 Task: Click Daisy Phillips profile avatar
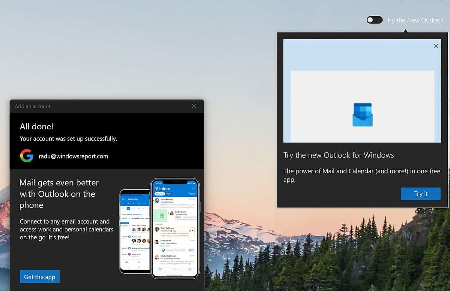coord(157,200)
